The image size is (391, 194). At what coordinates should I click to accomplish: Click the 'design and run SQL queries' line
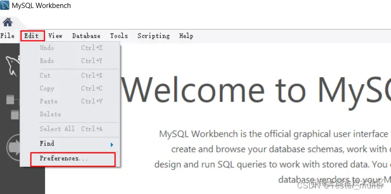pyautogui.click(x=273, y=164)
